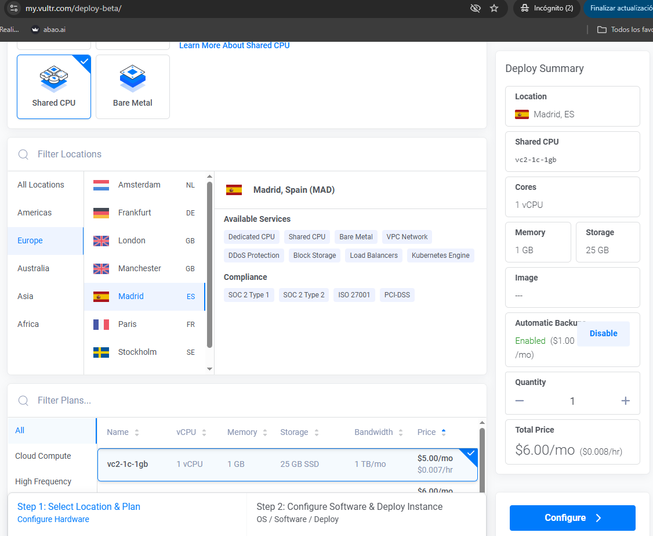Viewport: 653px width, 536px height.
Task: Sort plans by Price column
Action: [431, 432]
